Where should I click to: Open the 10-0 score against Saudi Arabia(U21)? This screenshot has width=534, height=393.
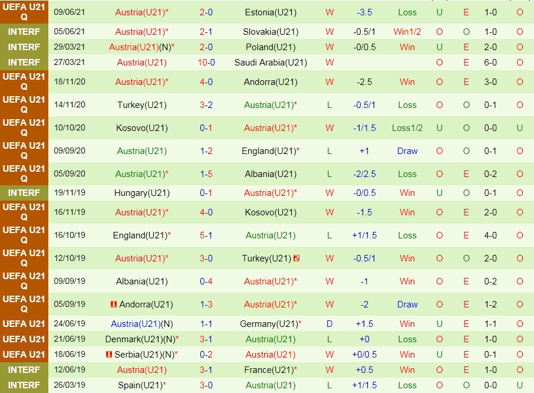click(x=206, y=63)
